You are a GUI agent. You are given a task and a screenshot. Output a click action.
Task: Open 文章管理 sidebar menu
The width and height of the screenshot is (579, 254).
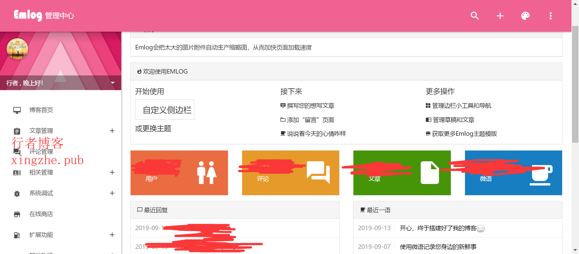41,131
